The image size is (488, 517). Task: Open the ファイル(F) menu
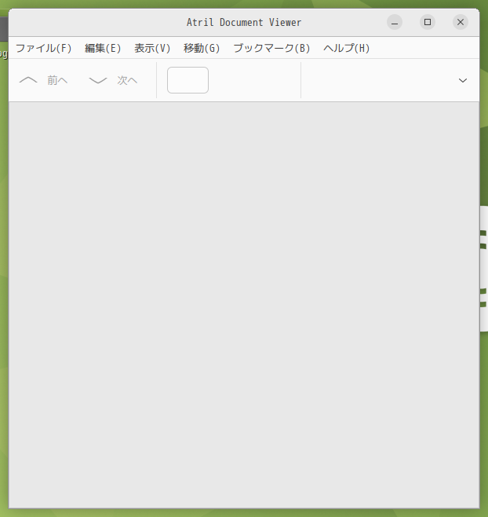pos(43,48)
